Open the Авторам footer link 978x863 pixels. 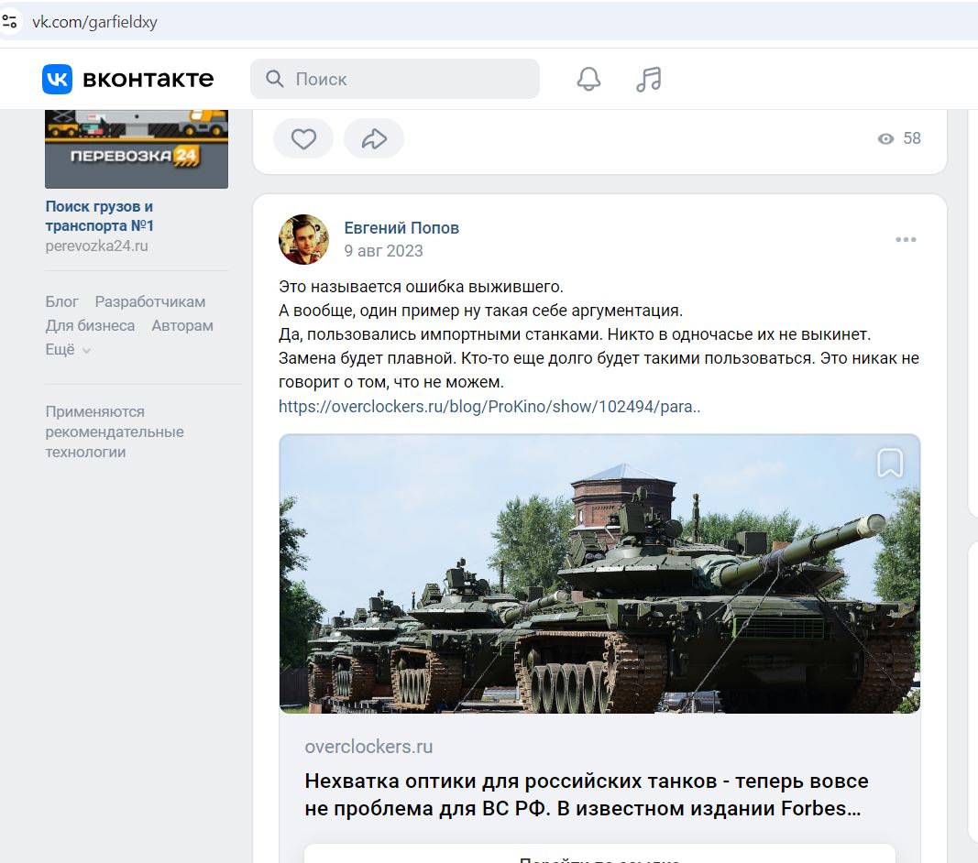182,325
